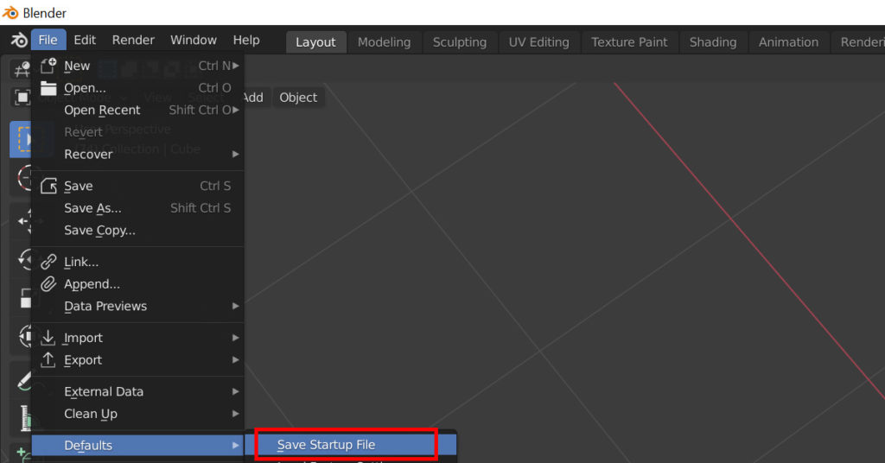Viewport: 885px width, 463px height.
Task: Open the Render menu
Action: click(x=133, y=40)
